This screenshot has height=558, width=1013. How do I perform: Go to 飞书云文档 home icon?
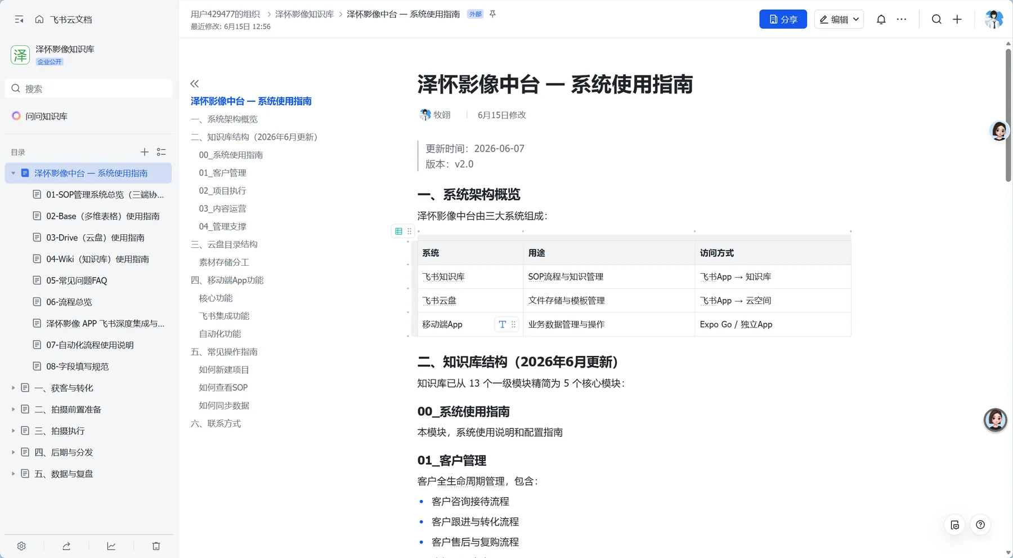[39, 19]
